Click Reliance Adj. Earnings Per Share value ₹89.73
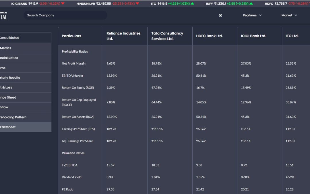The width and height of the screenshot is (310, 194). (111, 141)
